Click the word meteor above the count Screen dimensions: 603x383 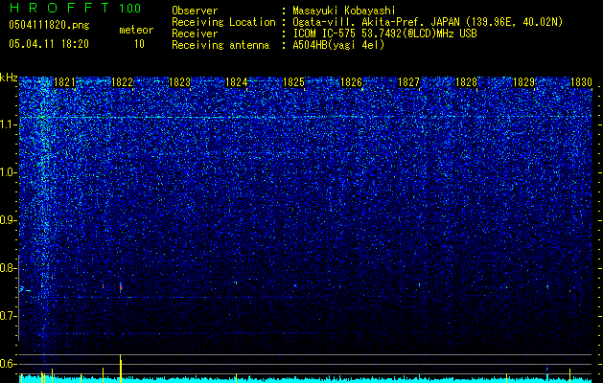pyautogui.click(x=136, y=30)
